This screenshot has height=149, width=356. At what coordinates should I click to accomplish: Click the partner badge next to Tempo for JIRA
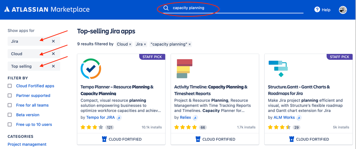click(x=119, y=118)
